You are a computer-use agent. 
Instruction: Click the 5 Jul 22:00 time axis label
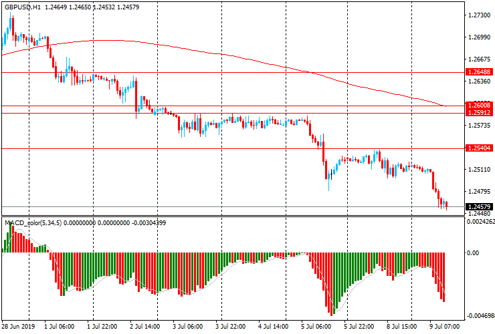359,327
